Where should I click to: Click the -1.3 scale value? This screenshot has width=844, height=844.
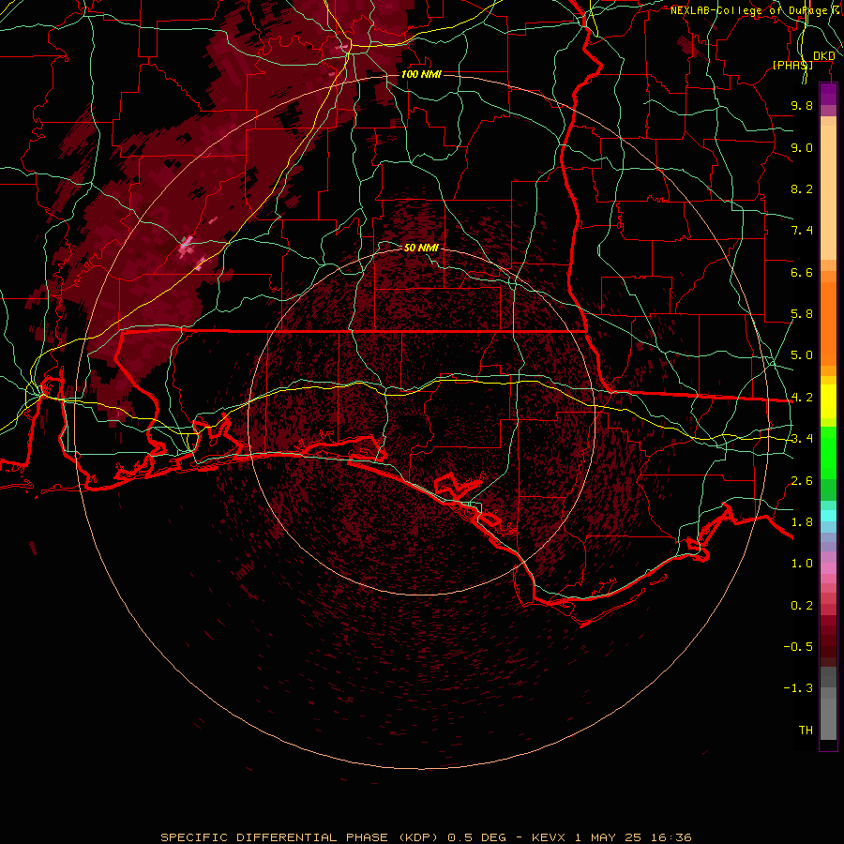798,688
